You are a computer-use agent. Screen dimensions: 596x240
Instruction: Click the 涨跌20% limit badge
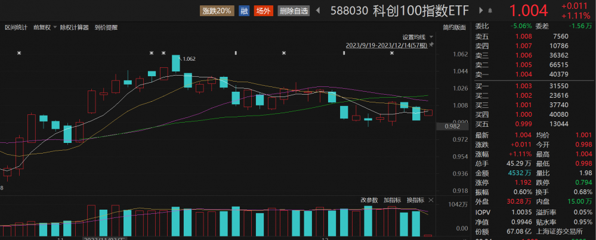[217, 11]
